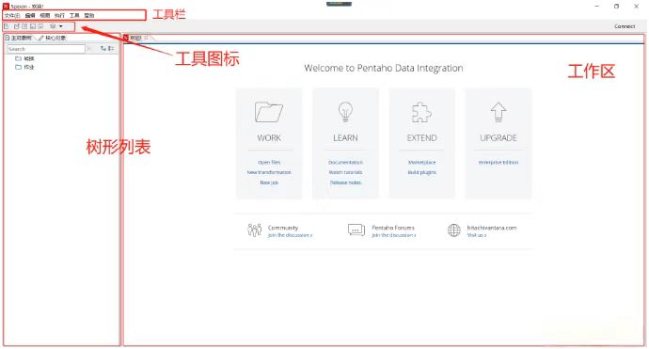Click the Enterprise Edition link
The image size is (649, 349).
tap(499, 163)
